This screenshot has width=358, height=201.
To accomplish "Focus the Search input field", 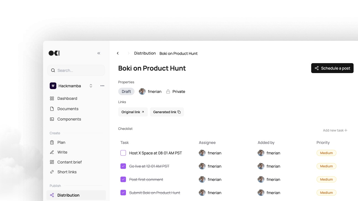I will (76, 70).
